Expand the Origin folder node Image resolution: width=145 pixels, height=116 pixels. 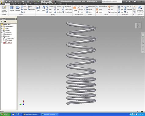(x=2, y=28)
